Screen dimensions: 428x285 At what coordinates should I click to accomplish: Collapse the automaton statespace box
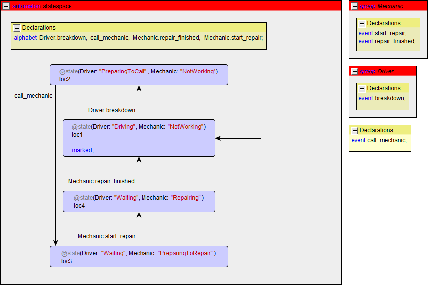[6, 6]
